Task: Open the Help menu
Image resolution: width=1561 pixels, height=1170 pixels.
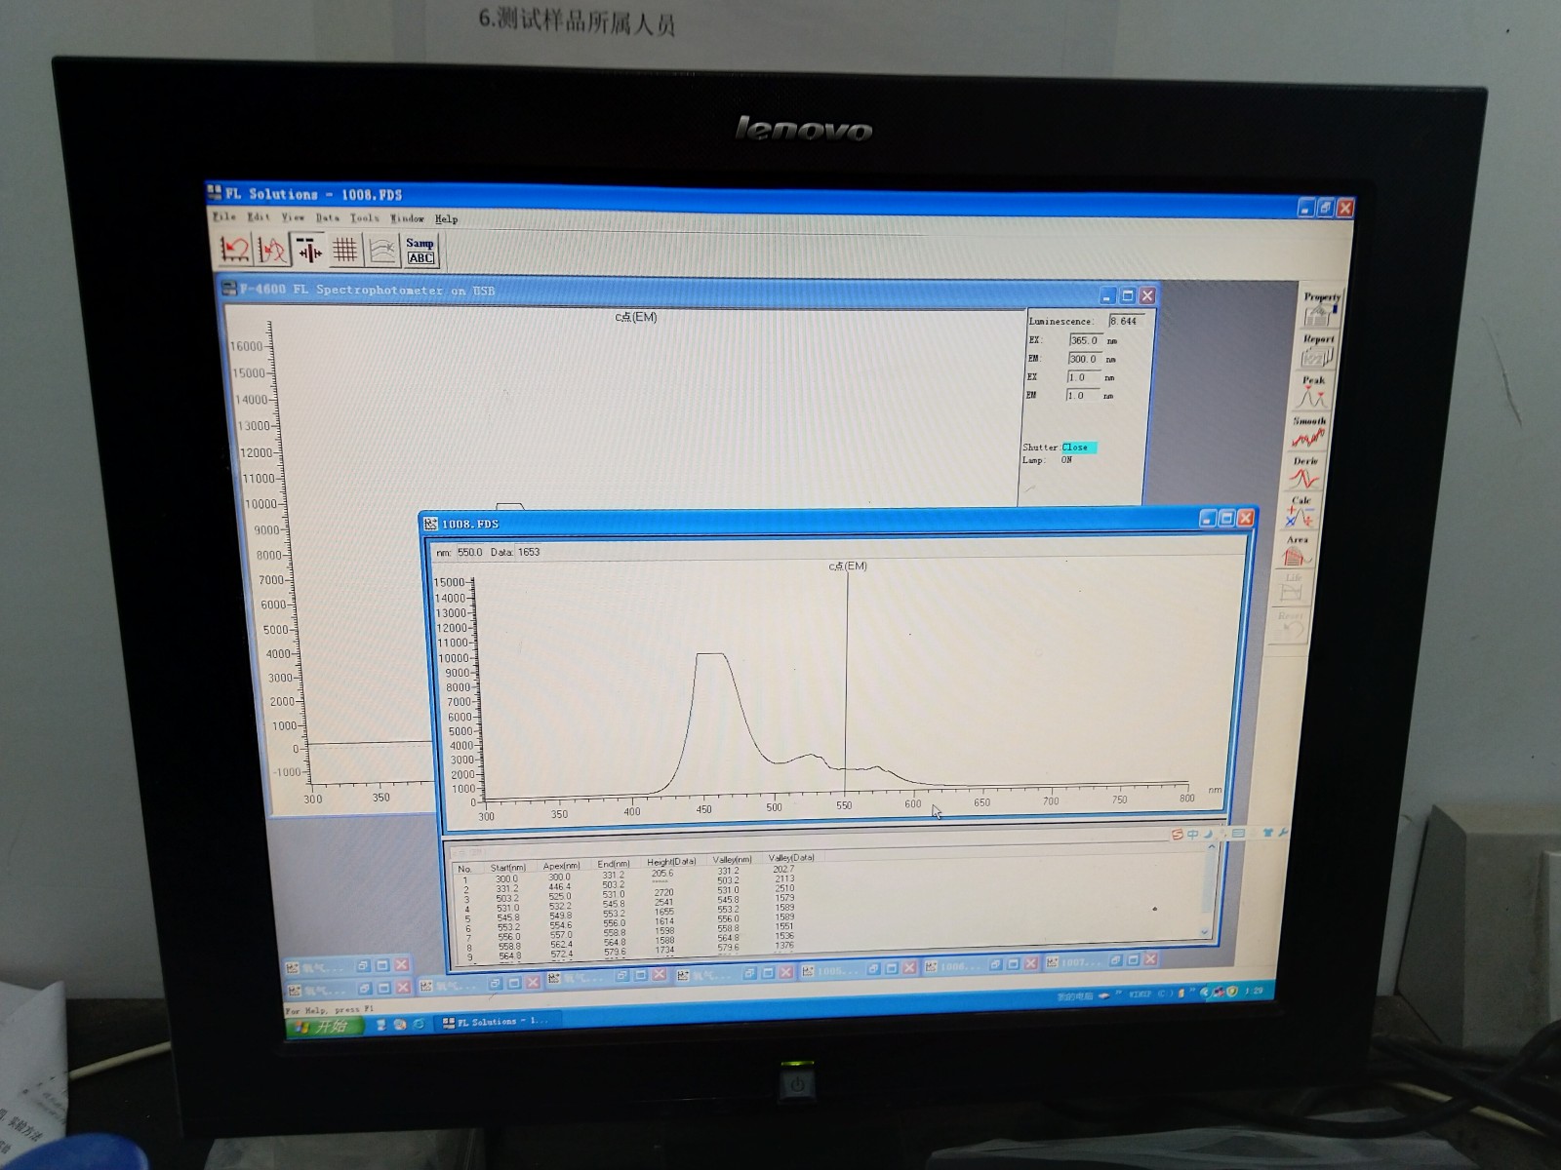Action: pyautogui.click(x=446, y=218)
